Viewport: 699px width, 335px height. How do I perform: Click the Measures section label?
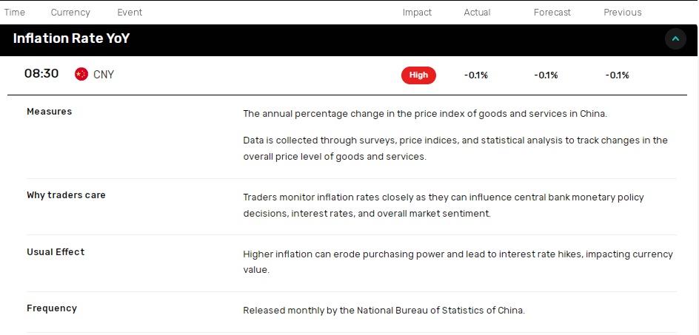point(49,112)
